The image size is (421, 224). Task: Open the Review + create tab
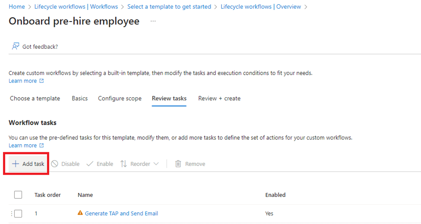pyautogui.click(x=219, y=98)
